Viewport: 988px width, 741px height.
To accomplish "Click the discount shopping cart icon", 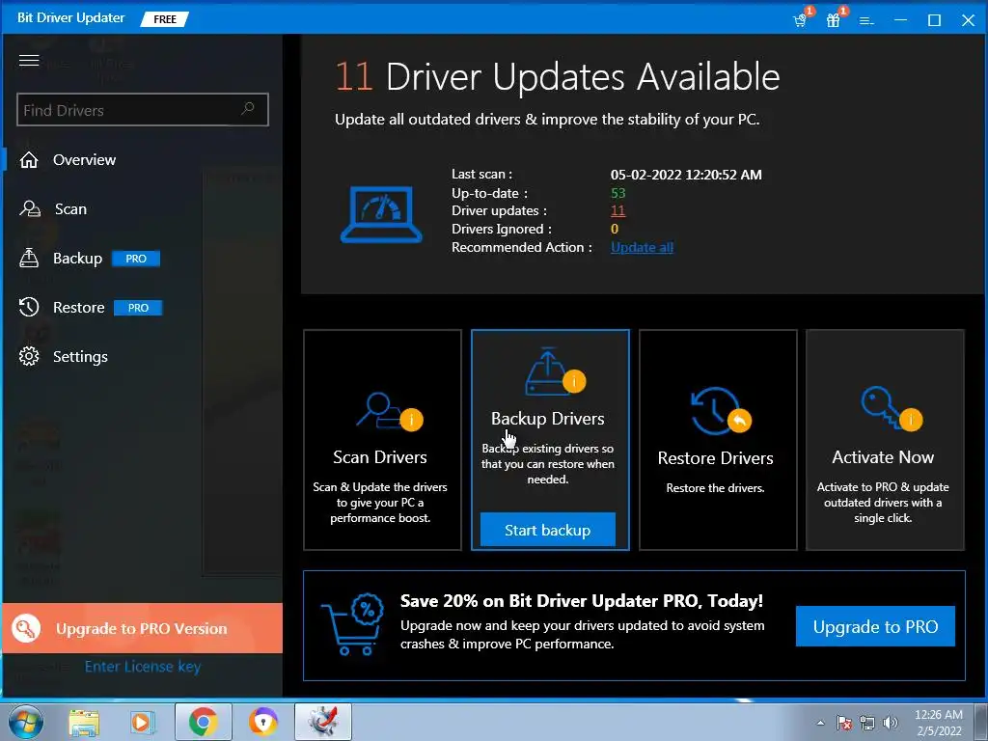I will click(x=352, y=624).
